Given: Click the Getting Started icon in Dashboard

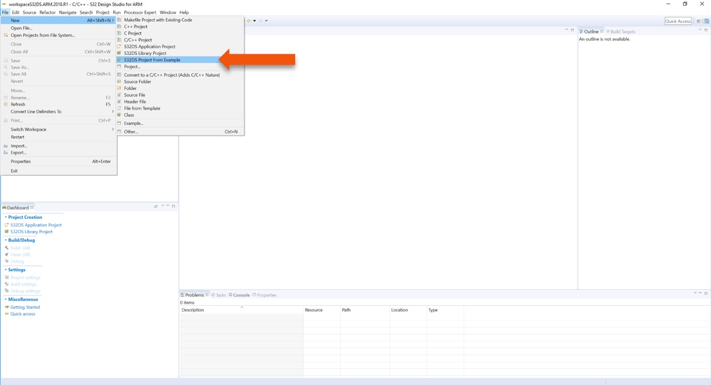Looking at the screenshot, I should tap(7, 307).
